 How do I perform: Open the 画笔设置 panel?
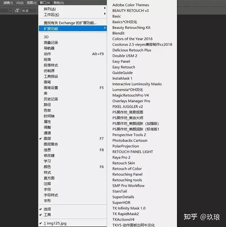pyautogui.click(x=73, y=88)
